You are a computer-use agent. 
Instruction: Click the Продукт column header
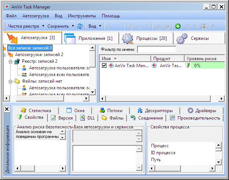[x=167, y=59]
